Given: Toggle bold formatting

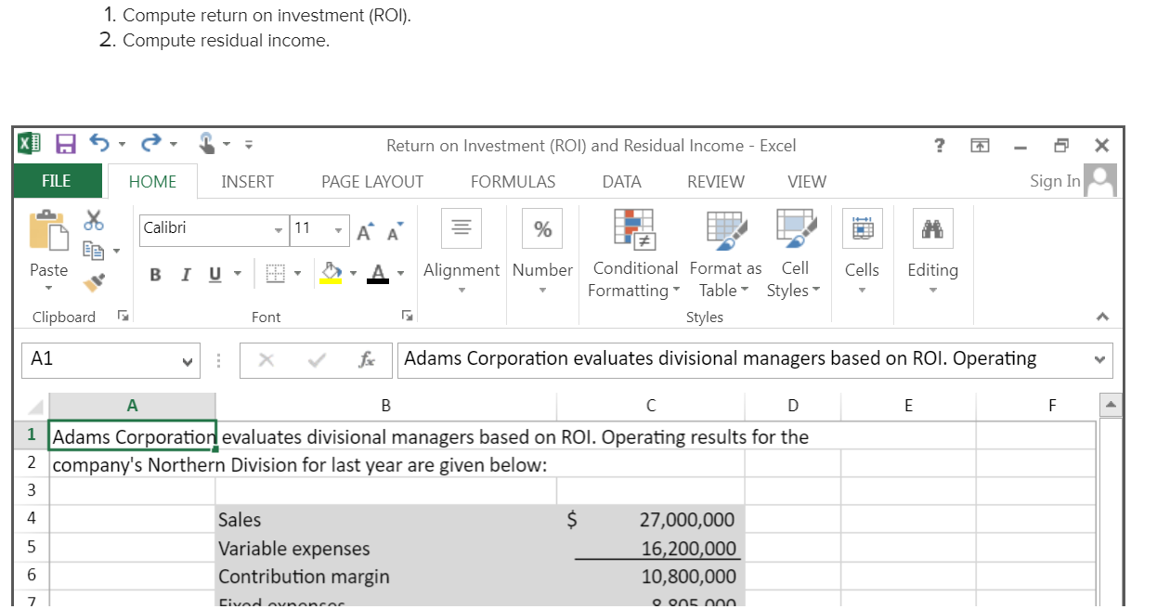Looking at the screenshot, I should point(155,274).
